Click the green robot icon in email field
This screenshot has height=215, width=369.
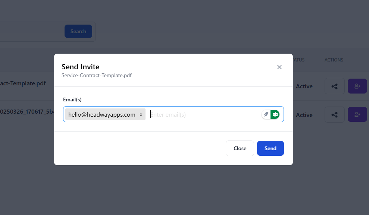click(x=275, y=114)
